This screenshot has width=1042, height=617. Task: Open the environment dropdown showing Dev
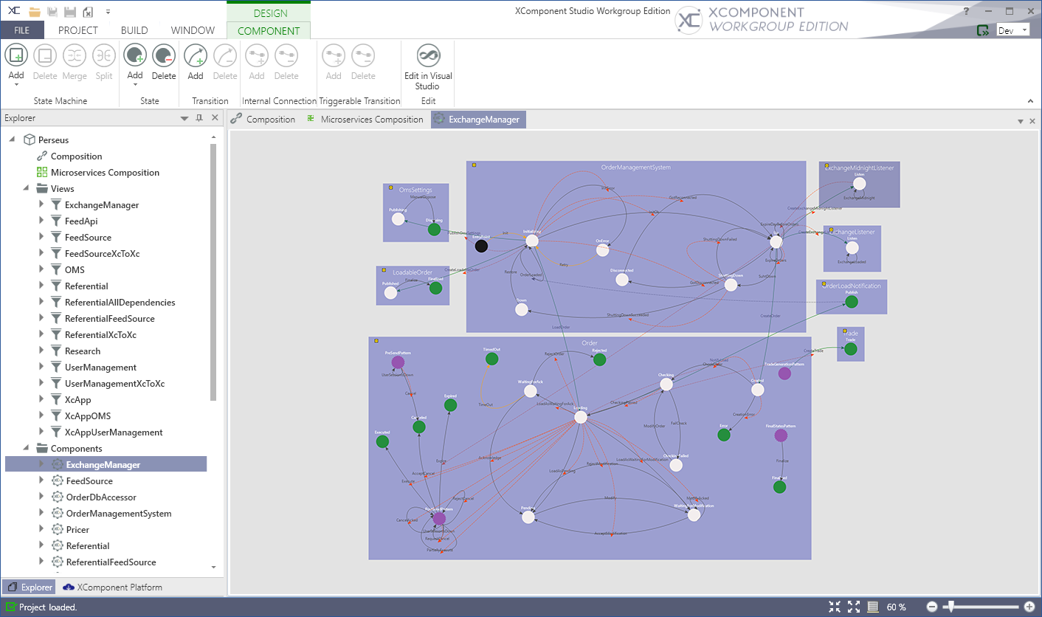[1013, 30]
